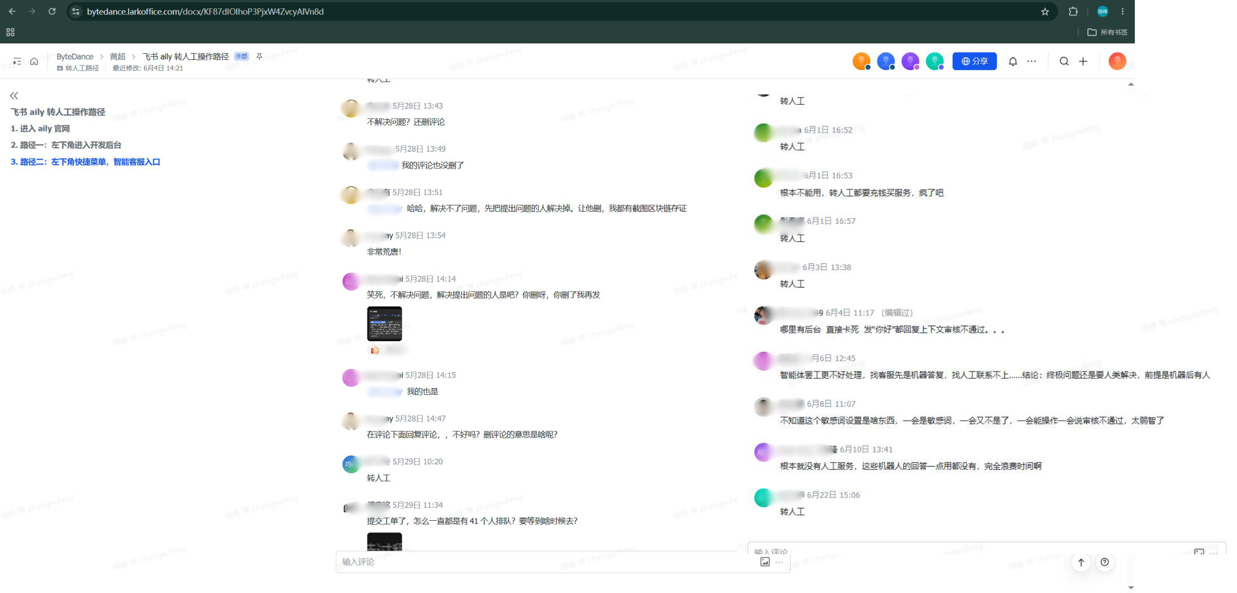This screenshot has height=593, width=1237.
Task: Click comment 根本不能用,转人工都要充钱买服务
Action: click(862, 193)
